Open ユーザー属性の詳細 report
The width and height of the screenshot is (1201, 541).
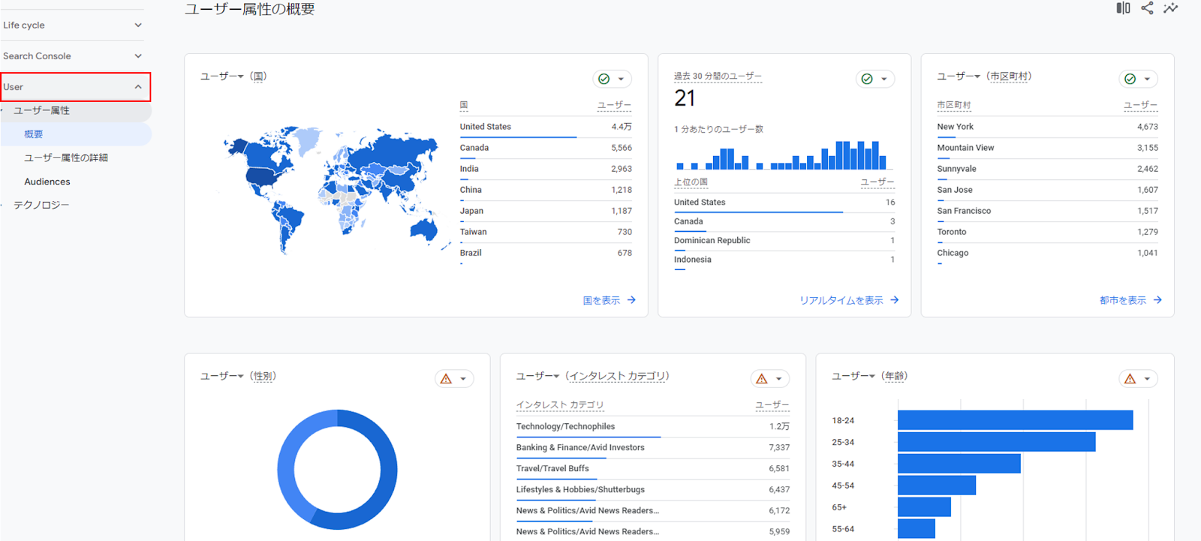[x=66, y=158]
